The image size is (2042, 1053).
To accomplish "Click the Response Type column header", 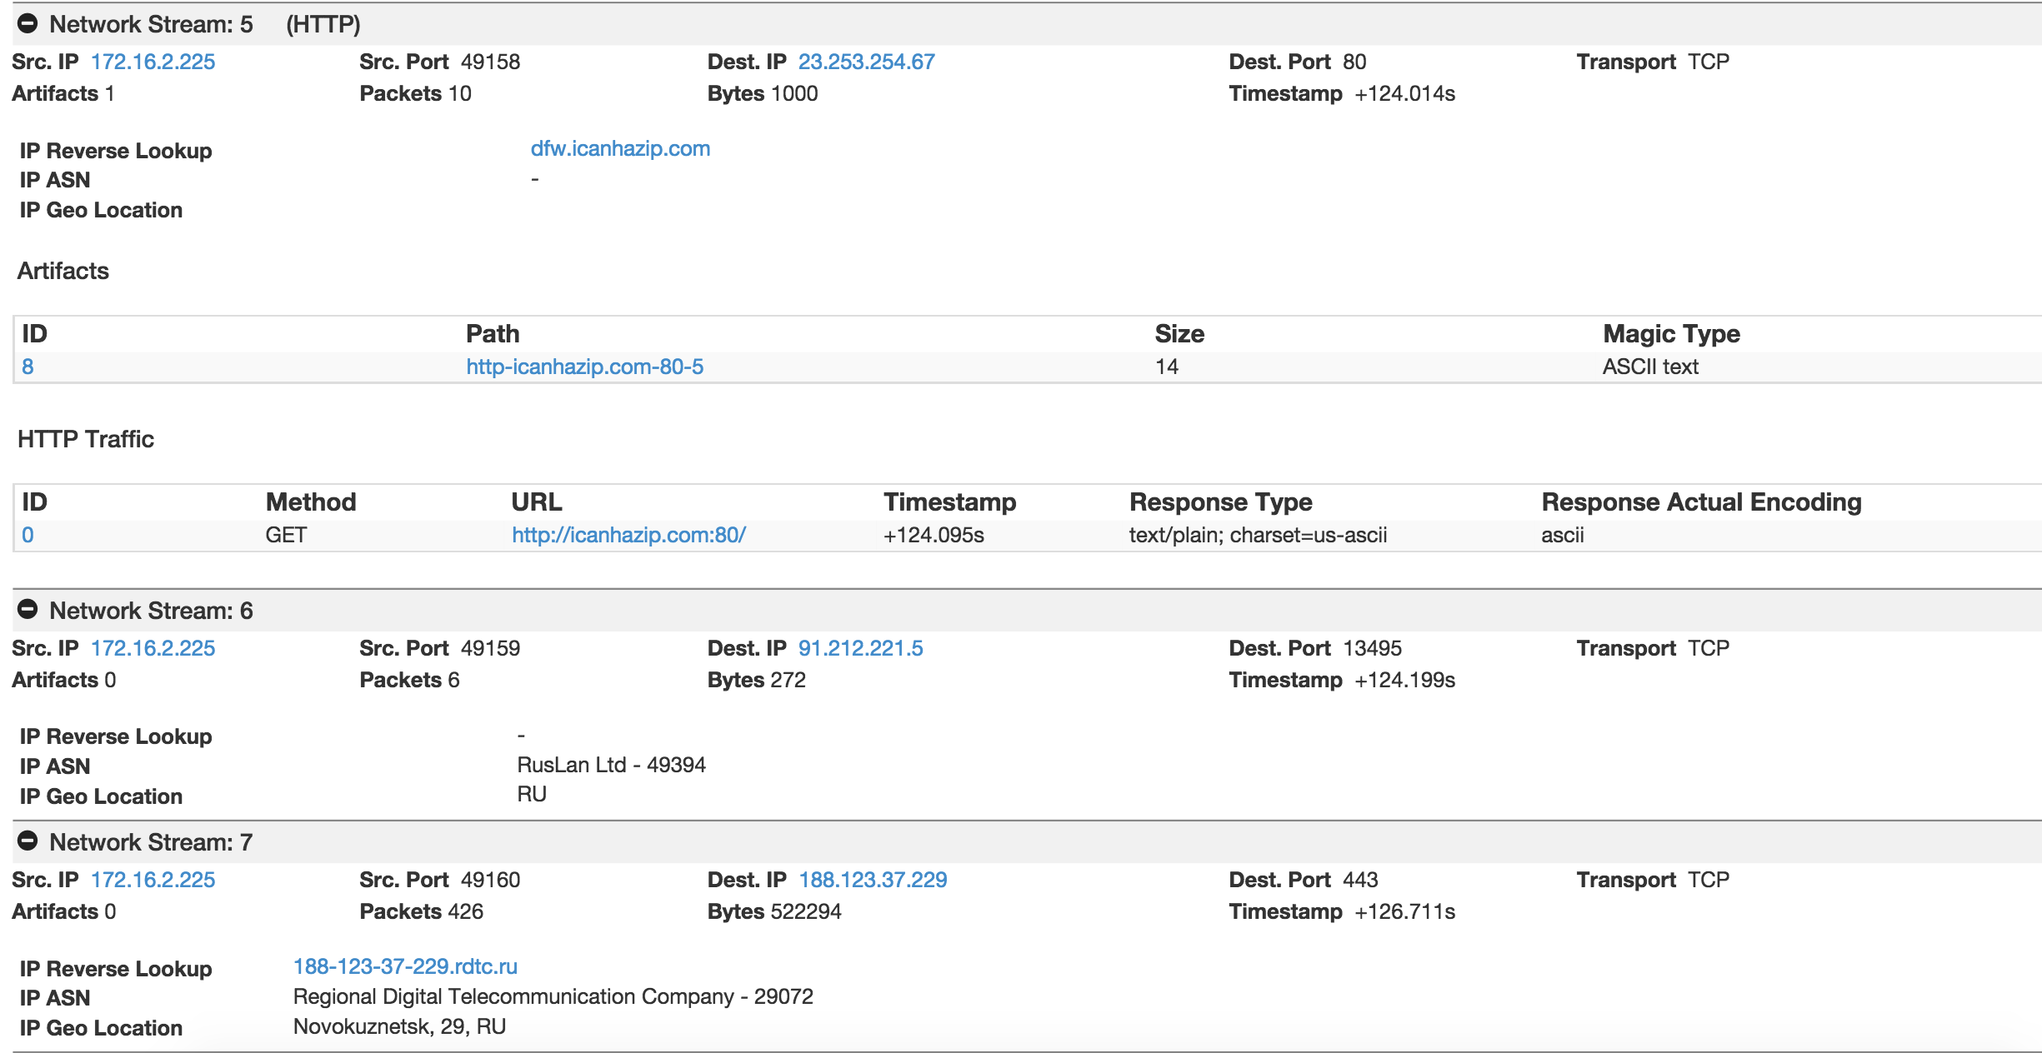I will 1220,502.
